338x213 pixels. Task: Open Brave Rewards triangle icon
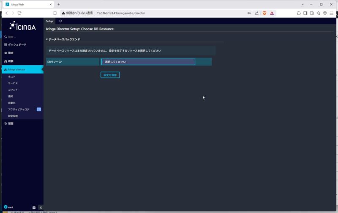pyautogui.click(x=272, y=13)
